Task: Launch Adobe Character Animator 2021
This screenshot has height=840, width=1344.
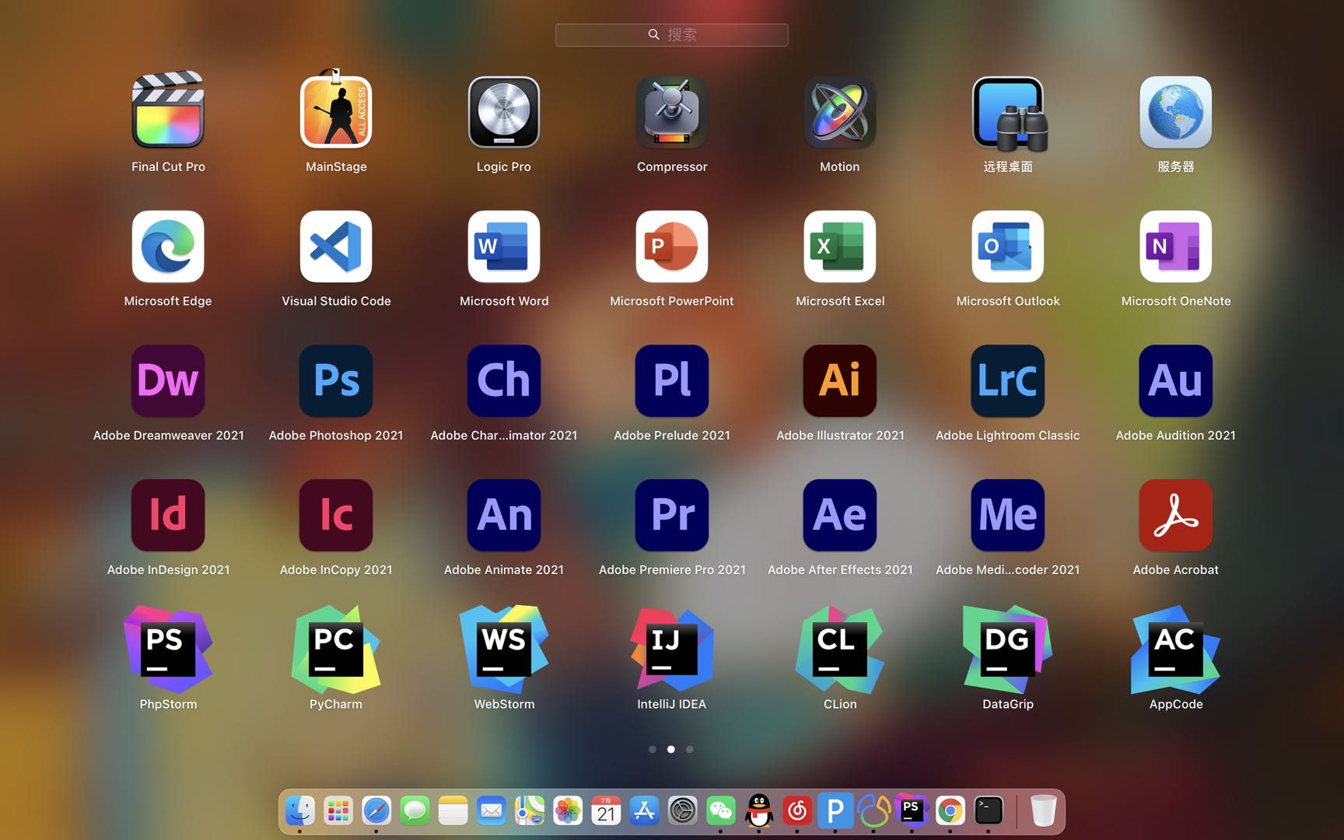Action: [504, 380]
